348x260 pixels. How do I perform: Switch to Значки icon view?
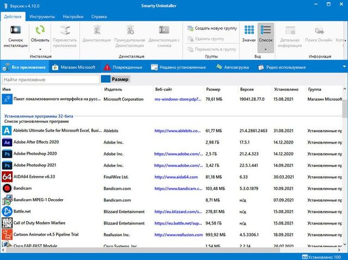pyautogui.click(x=249, y=34)
